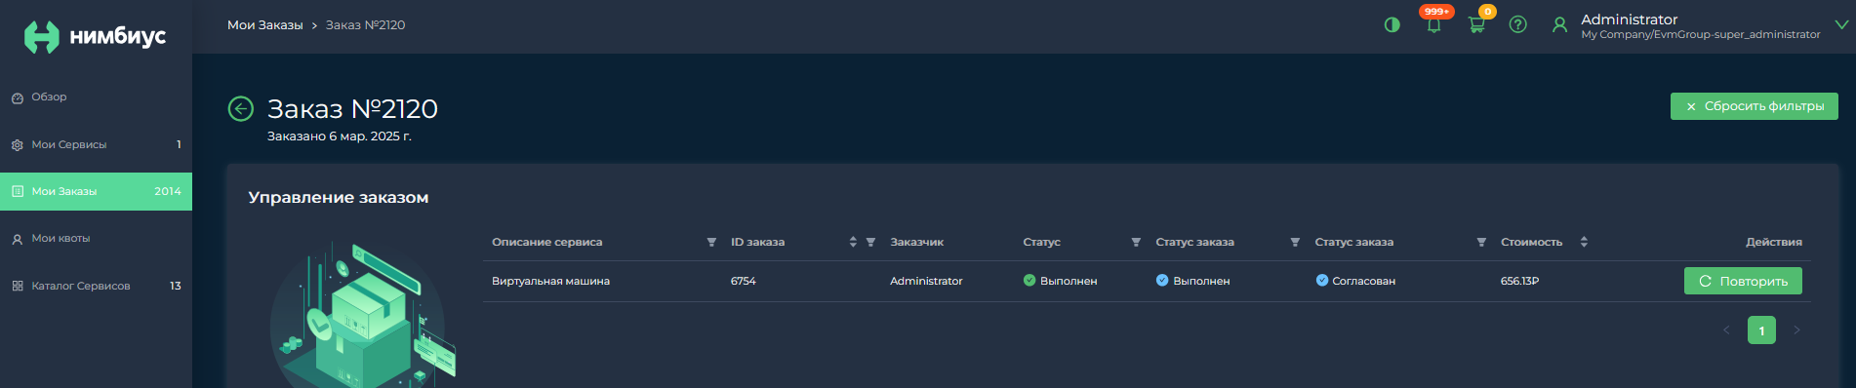1856x388 pixels.
Task: Go to previous page arrow
Action: 1726,330
